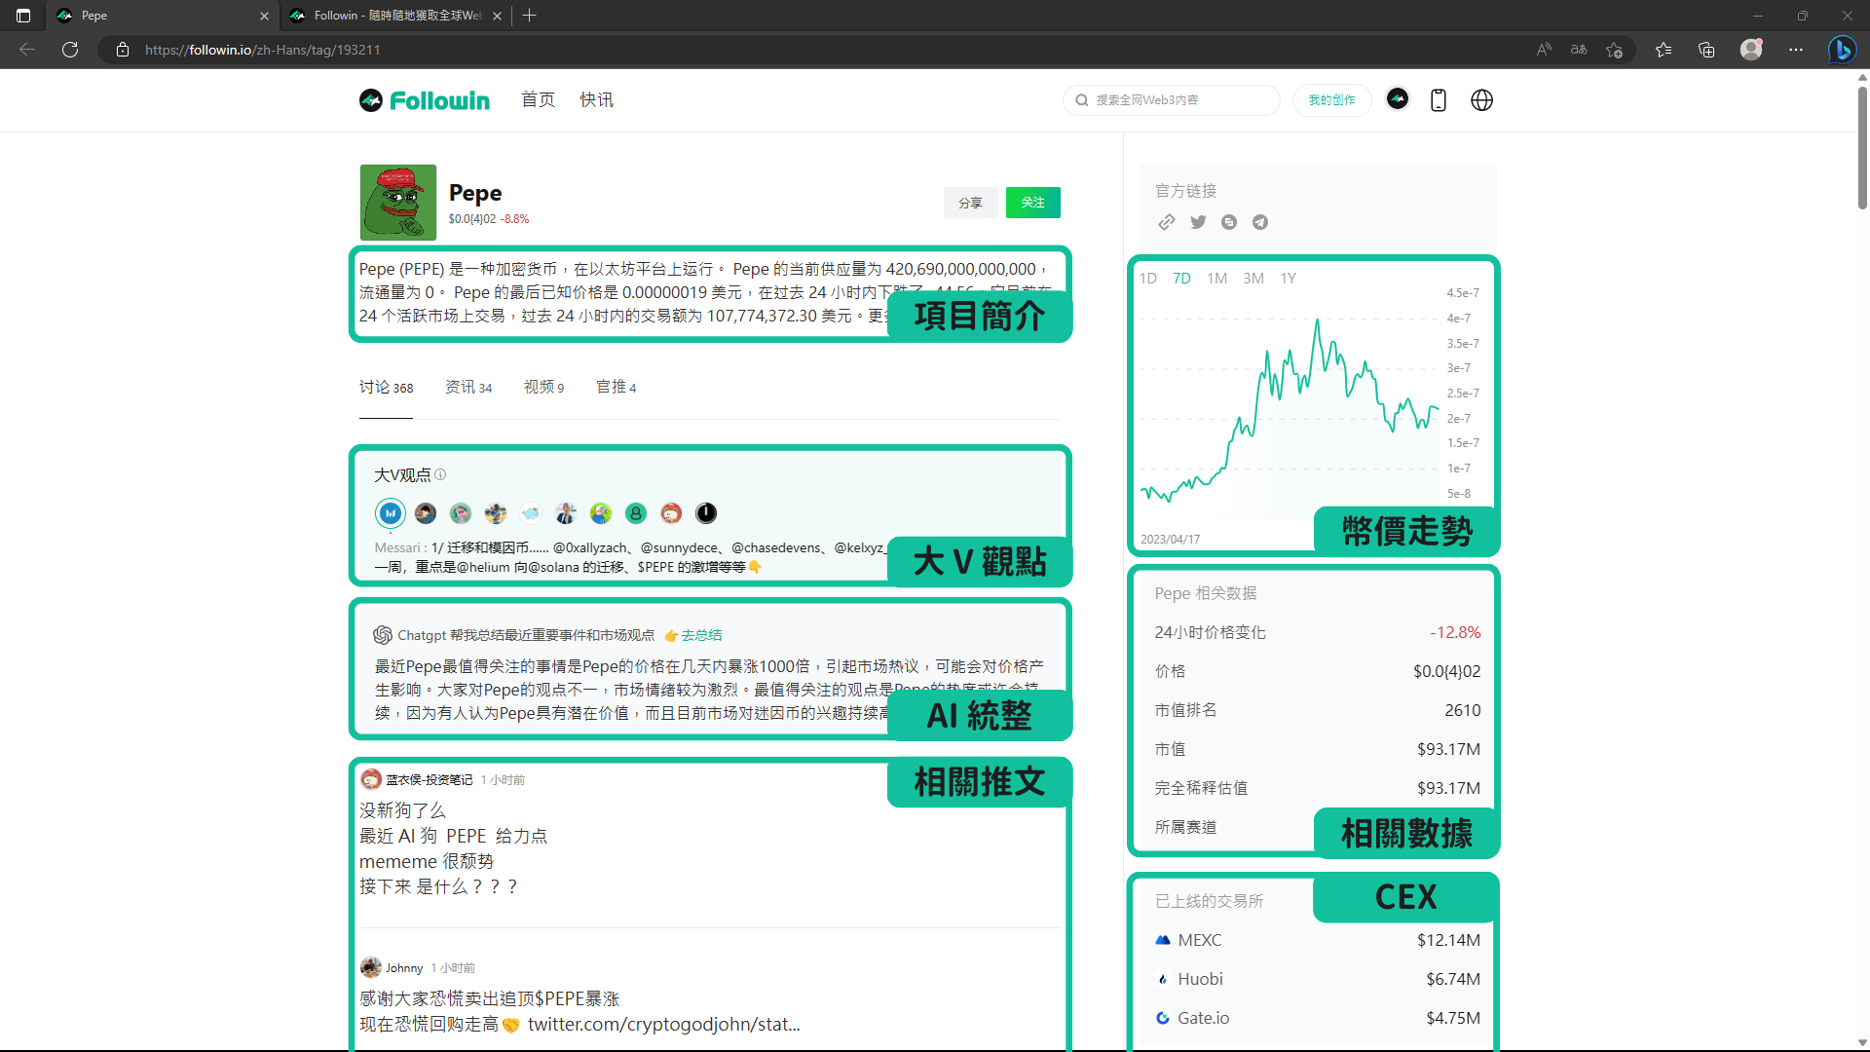Open the official website link icon

[1166, 222]
